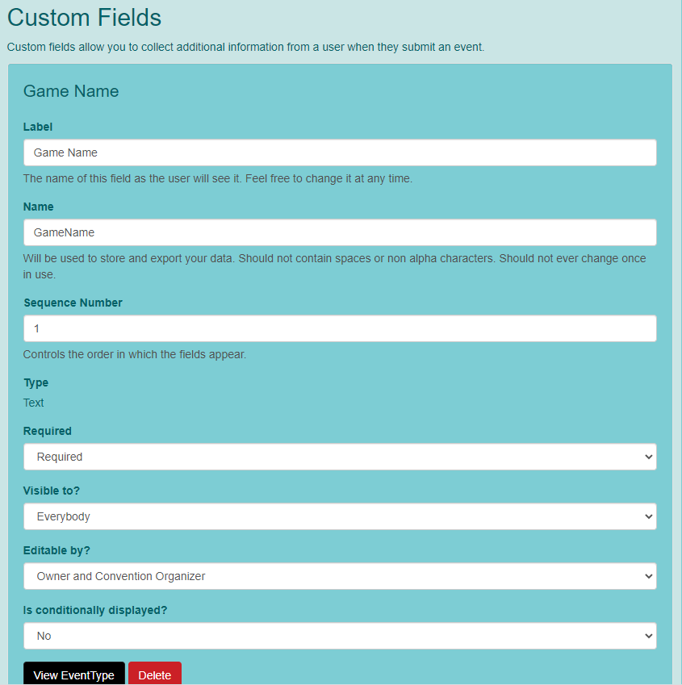Open the Is conditionally displayed dropdown
The image size is (682, 685).
340,636
